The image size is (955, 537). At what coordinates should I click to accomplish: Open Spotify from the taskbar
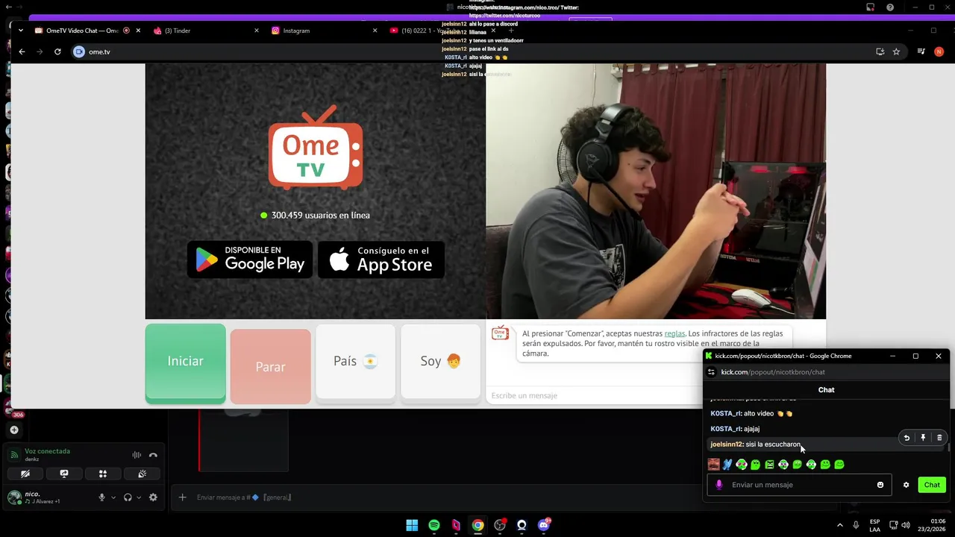[434, 525]
